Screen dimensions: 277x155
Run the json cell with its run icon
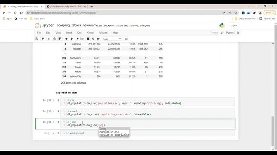58,122
